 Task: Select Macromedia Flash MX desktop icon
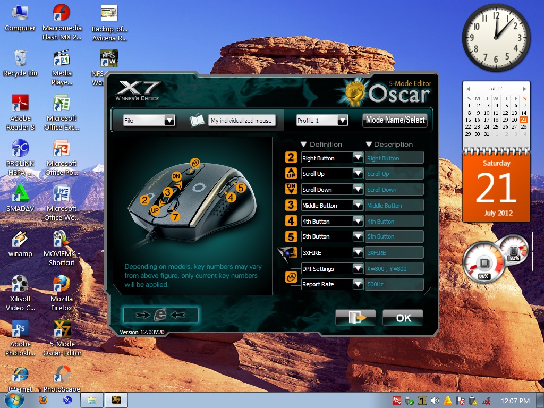point(62,22)
